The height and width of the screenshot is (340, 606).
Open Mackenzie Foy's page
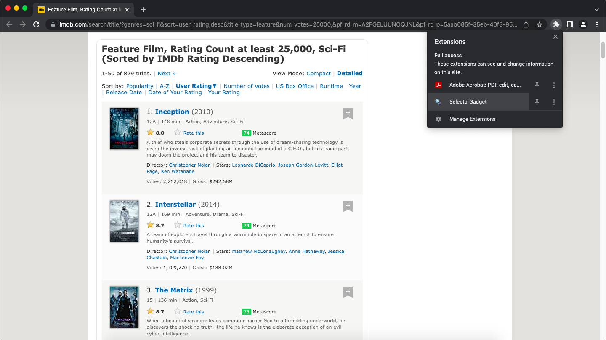tap(187, 258)
